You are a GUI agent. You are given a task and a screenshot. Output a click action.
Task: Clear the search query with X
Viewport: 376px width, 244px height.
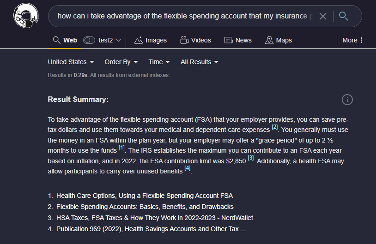click(x=323, y=16)
